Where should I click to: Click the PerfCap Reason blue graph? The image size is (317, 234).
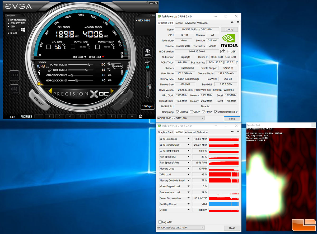(x=223, y=204)
